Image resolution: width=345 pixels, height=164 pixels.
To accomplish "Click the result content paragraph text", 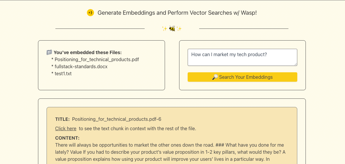I will tap(170, 152).
